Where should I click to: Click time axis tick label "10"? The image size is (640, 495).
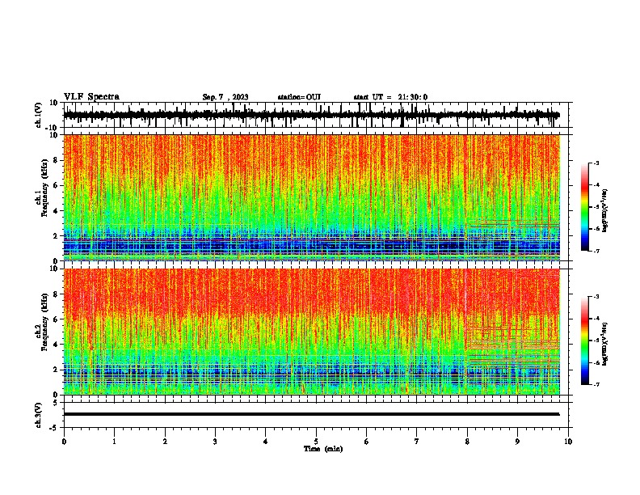tap(568, 442)
